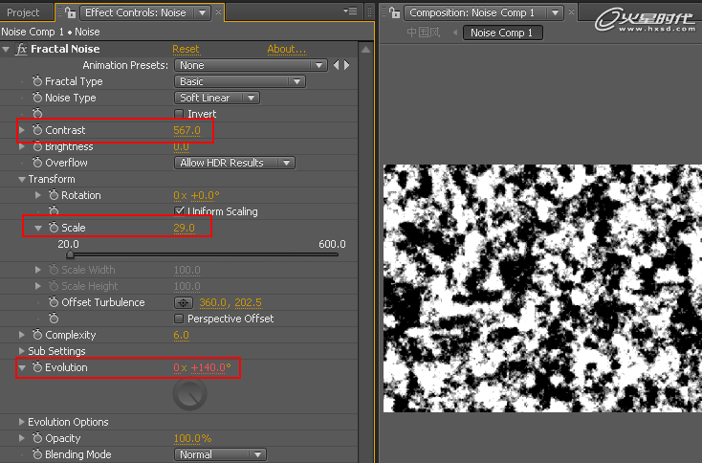
Task: Click the Evolution angle dial
Action: click(189, 393)
